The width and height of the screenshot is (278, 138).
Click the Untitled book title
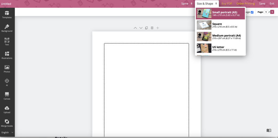(x=6, y=4)
